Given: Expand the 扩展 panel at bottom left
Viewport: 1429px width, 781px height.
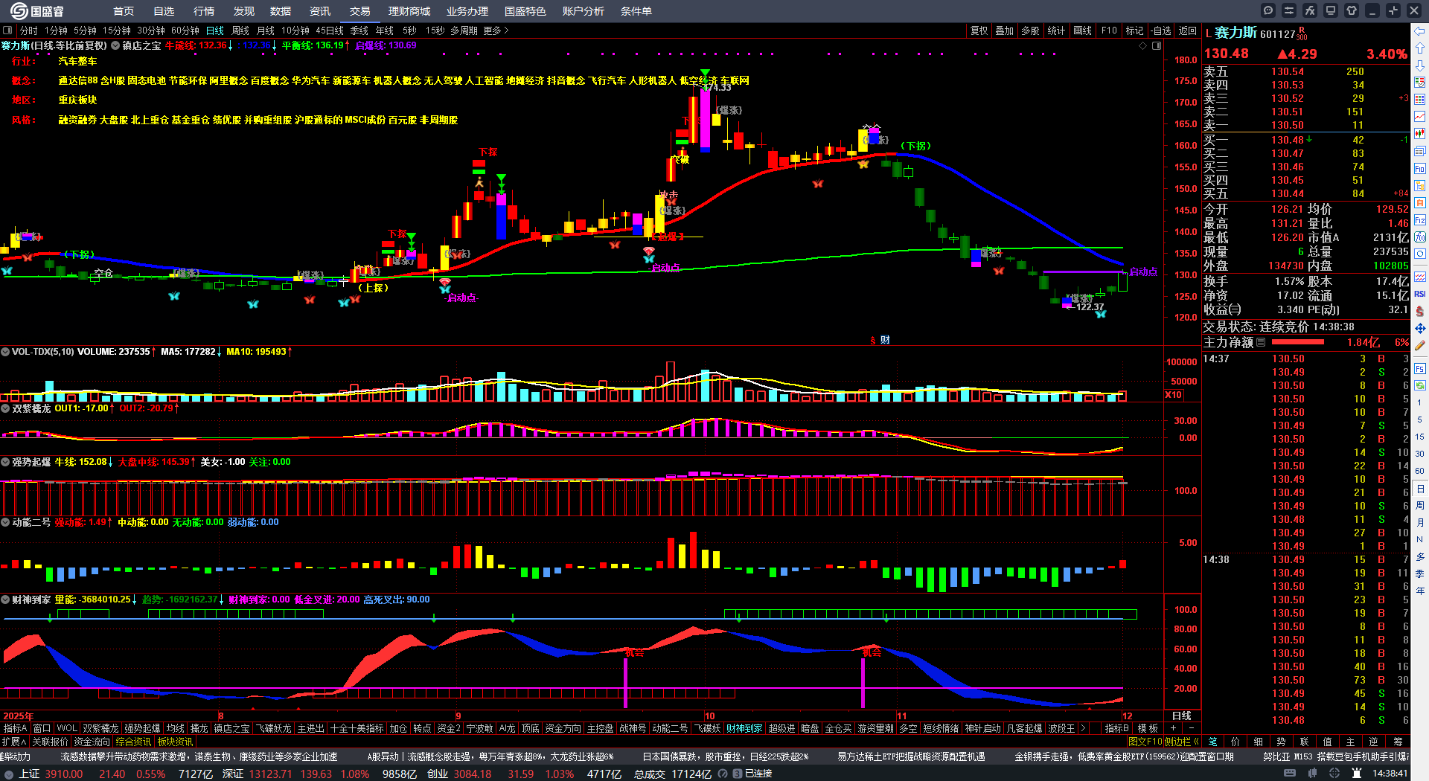Looking at the screenshot, I should (x=14, y=742).
